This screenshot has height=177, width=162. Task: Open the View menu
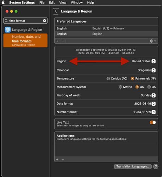click(x=63, y=2)
